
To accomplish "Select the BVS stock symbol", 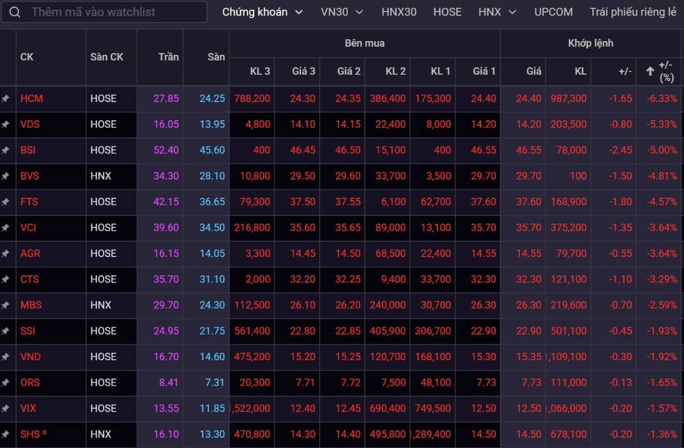I will coord(30,176).
